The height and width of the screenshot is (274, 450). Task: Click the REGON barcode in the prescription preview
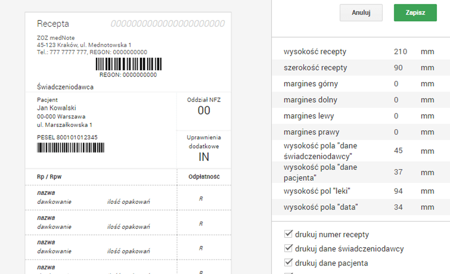pyautogui.click(x=128, y=64)
